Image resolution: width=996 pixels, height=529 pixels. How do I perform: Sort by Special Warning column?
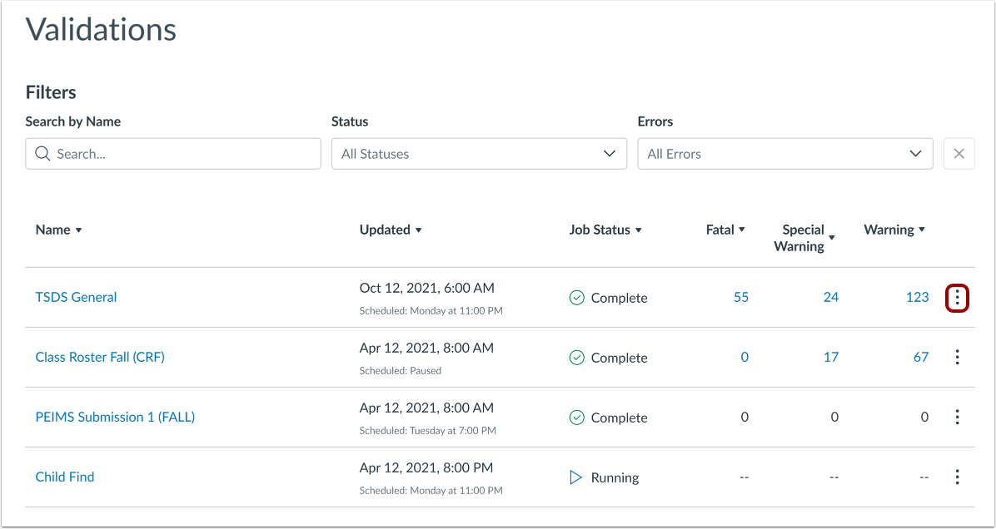pos(803,237)
